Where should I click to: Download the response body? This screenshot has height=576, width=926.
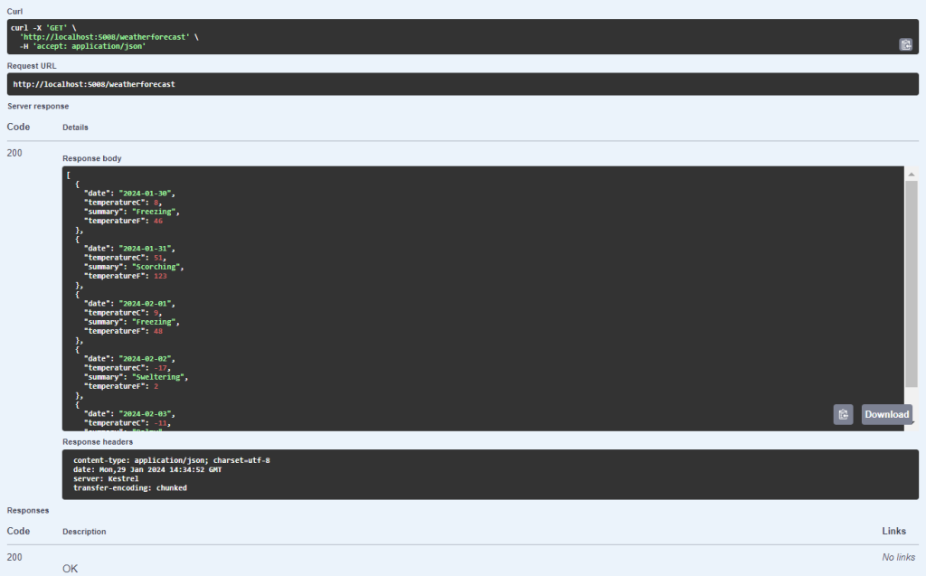point(886,414)
